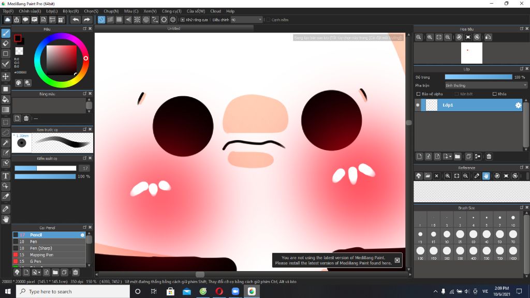This screenshot has height=298, width=530.
Task: Enable the Bảo vệ alpha checkbox
Action: point(418,94)
